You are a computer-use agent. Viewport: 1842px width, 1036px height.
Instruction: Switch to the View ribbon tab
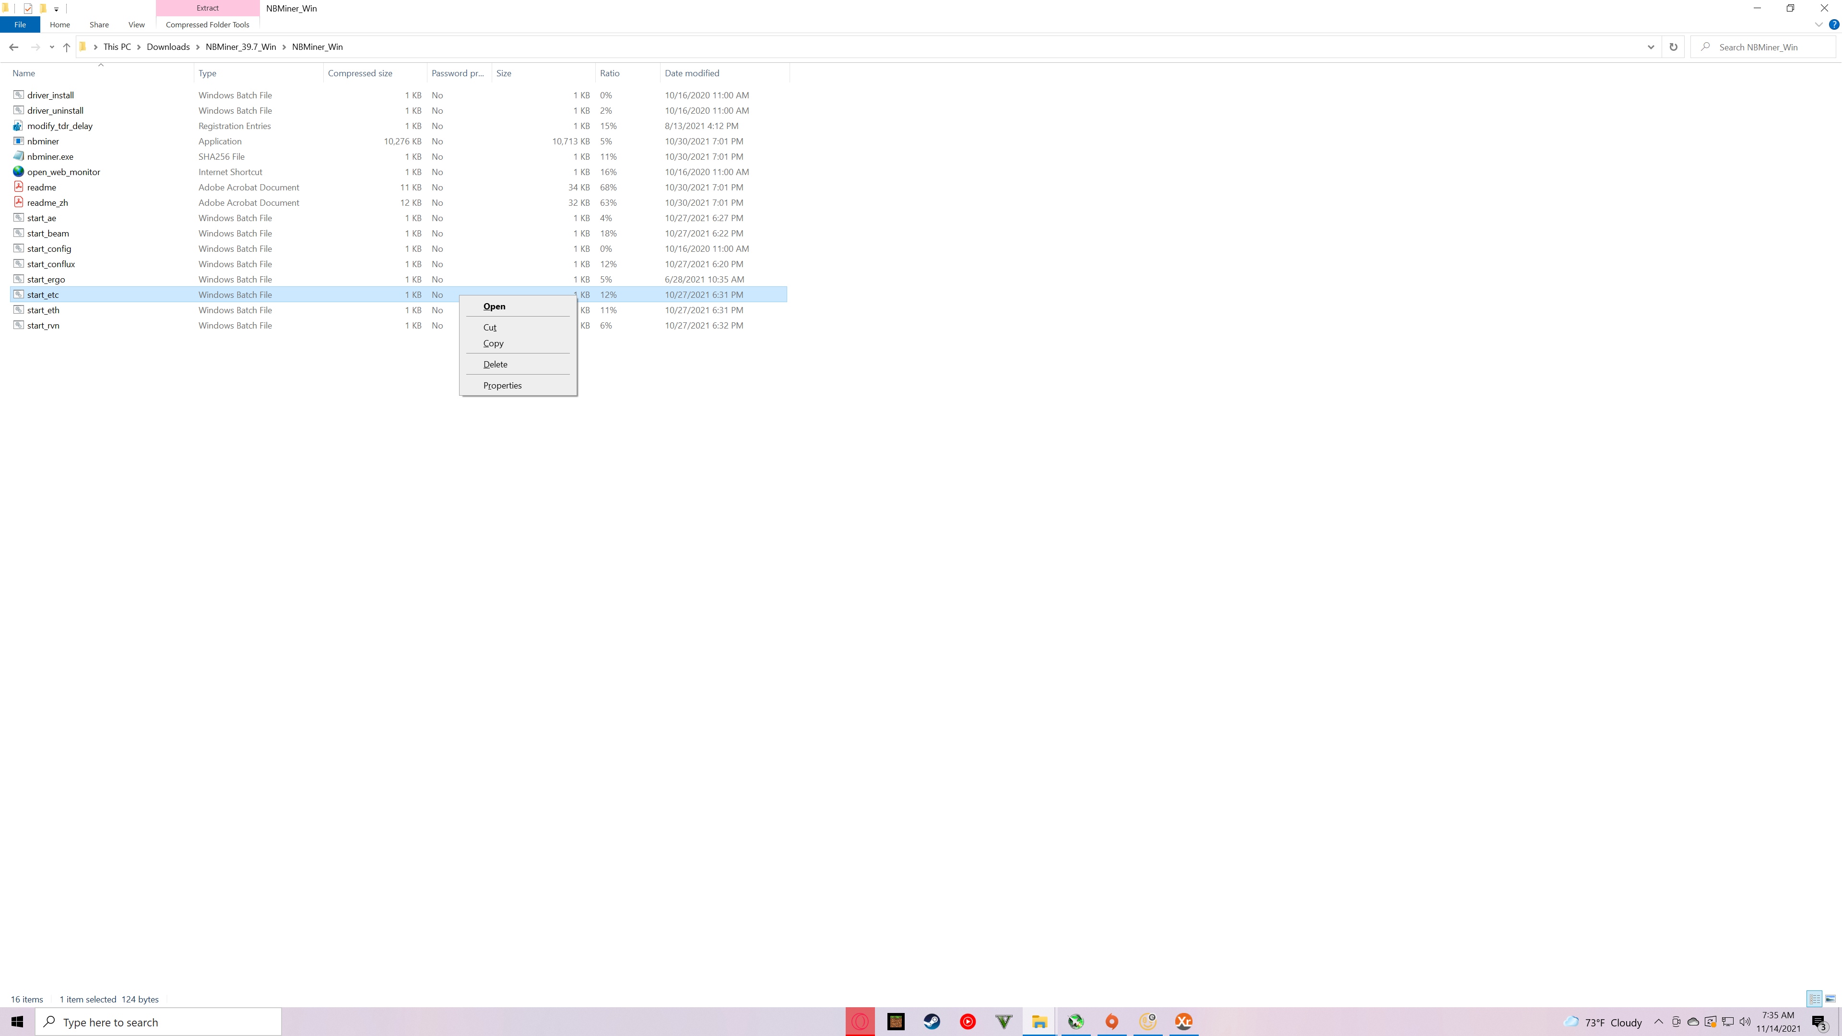click(x=136, y=24)
